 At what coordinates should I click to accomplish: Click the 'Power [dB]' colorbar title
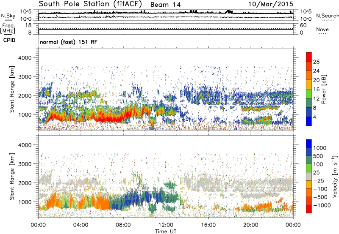point(323,89)
